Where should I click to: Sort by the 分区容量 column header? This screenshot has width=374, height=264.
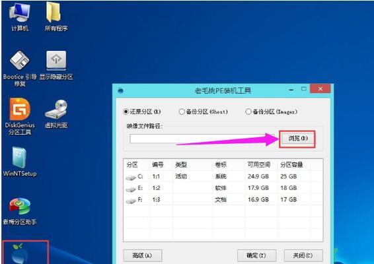coord(291,164)
